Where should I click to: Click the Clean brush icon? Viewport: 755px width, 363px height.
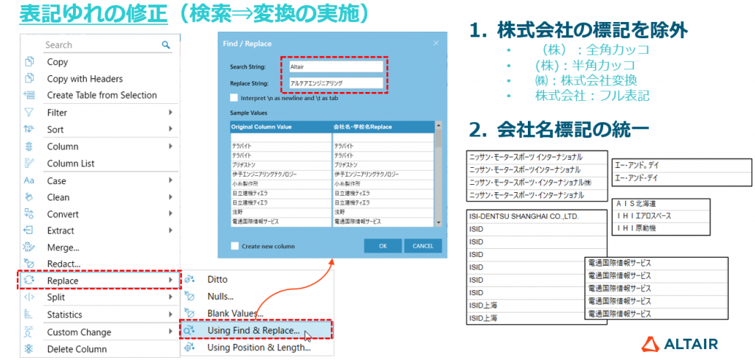point(29,197)
